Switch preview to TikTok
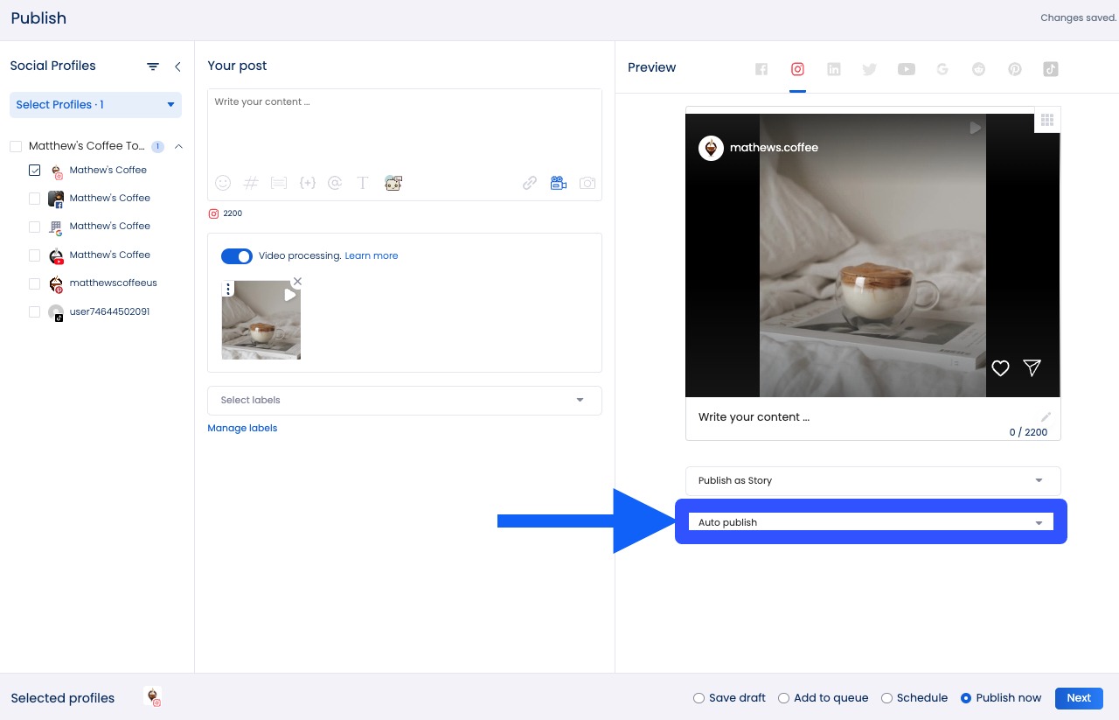Image resolution: width=1119 pixels, height=720 pixels. tap(1051, 69)
